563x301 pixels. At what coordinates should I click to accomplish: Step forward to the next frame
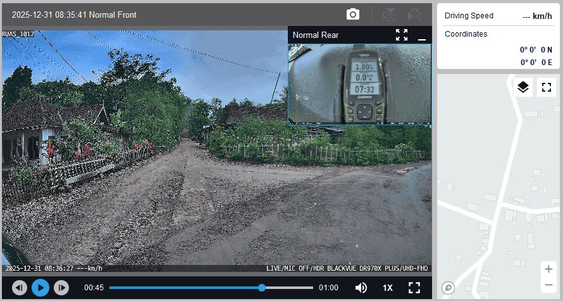61,288
